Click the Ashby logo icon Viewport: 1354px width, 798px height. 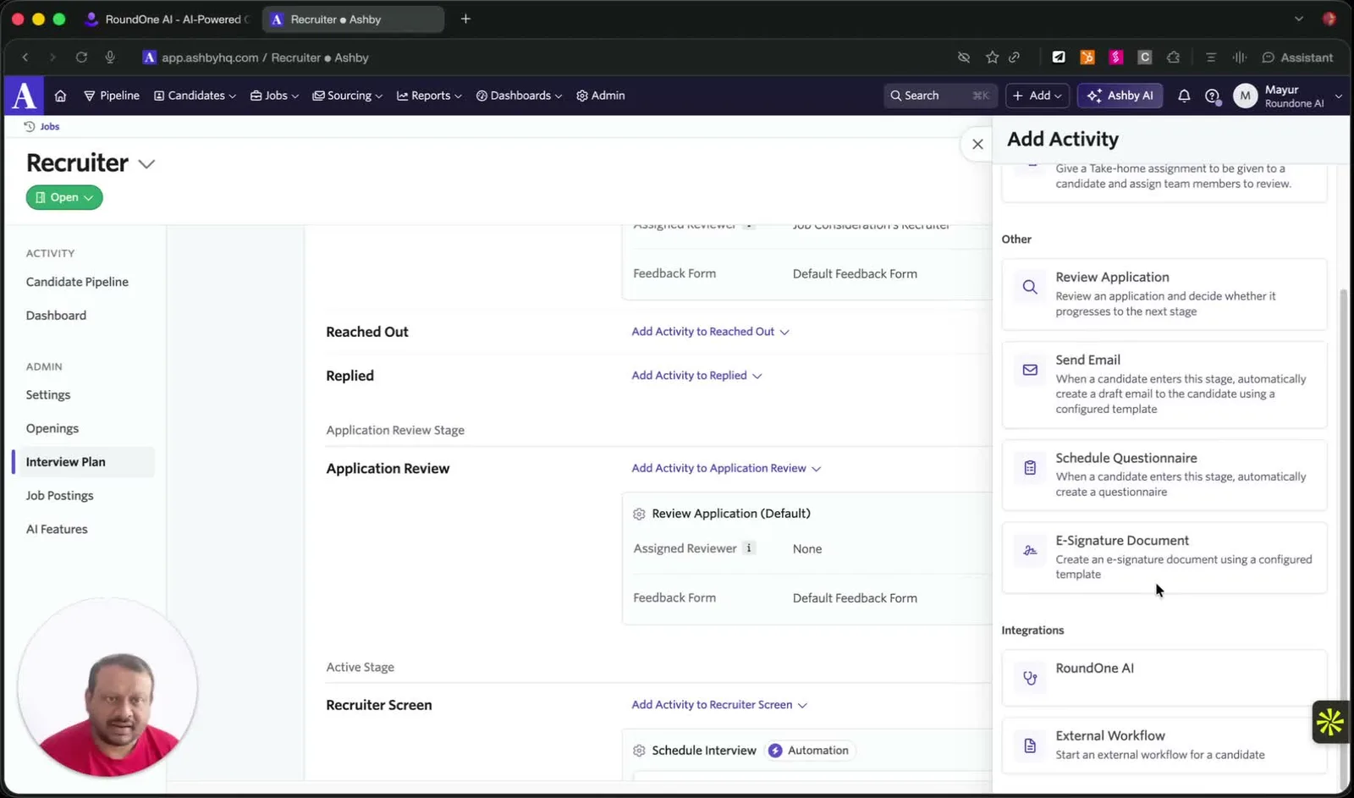24,96
